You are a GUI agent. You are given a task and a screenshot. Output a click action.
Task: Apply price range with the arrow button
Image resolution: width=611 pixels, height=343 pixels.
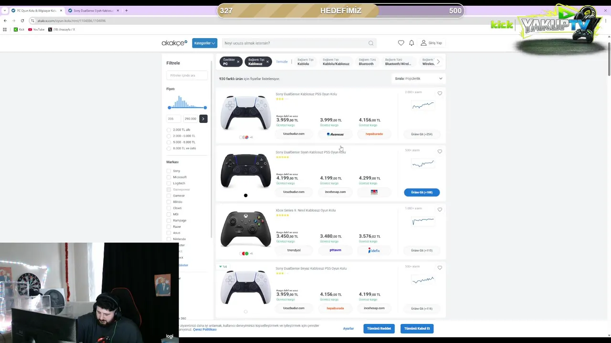pos(203,119)
